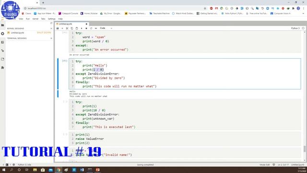This screenshot has height=173, width=307.
Task: Open the Running Sessions sidebar icon
Action: (2, 34)
